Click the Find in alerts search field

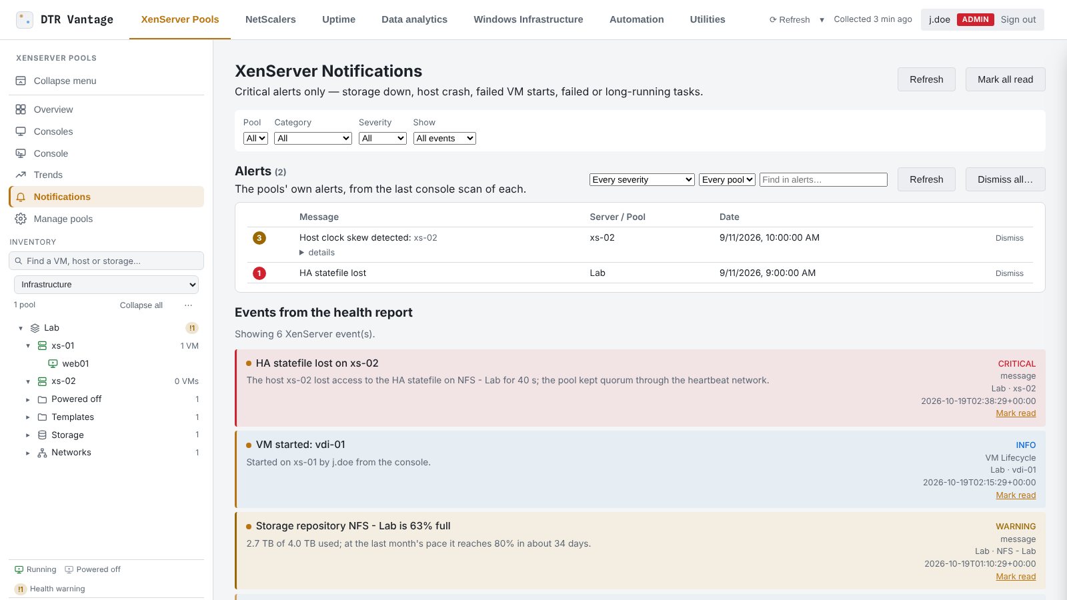coord(824,179)
